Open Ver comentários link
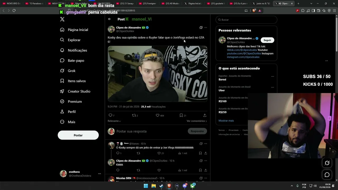 [197, 121]
